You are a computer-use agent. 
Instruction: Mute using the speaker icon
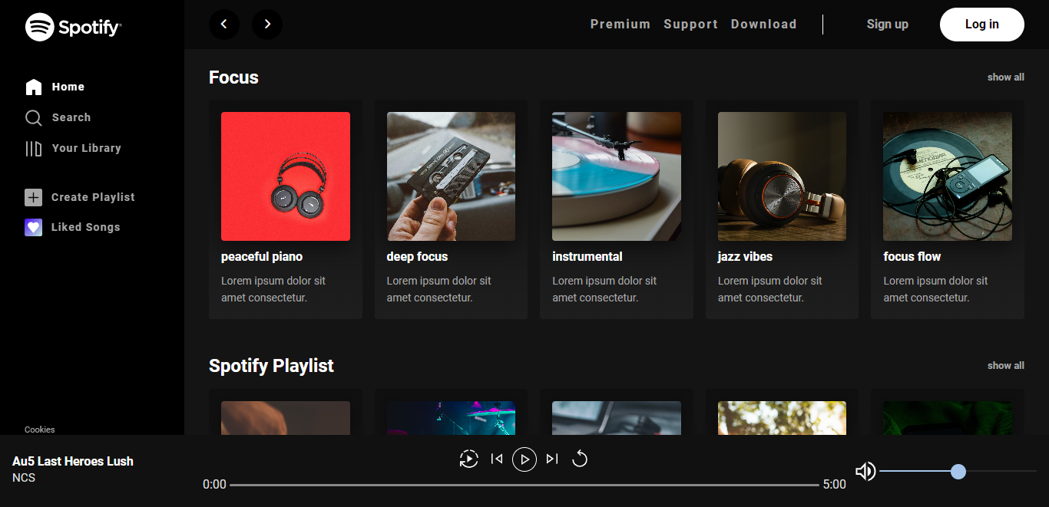[x=865, y=471]
